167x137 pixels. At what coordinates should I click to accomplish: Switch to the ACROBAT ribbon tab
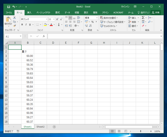(118, 12)
